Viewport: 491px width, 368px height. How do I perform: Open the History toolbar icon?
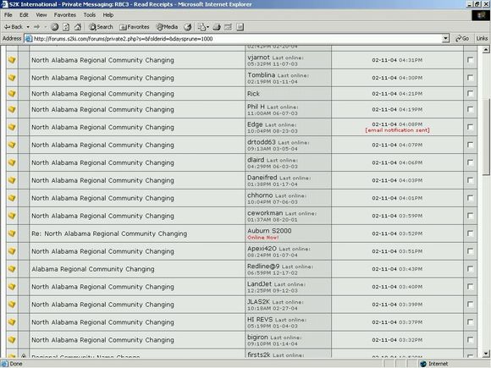click(x=188, y=27)
